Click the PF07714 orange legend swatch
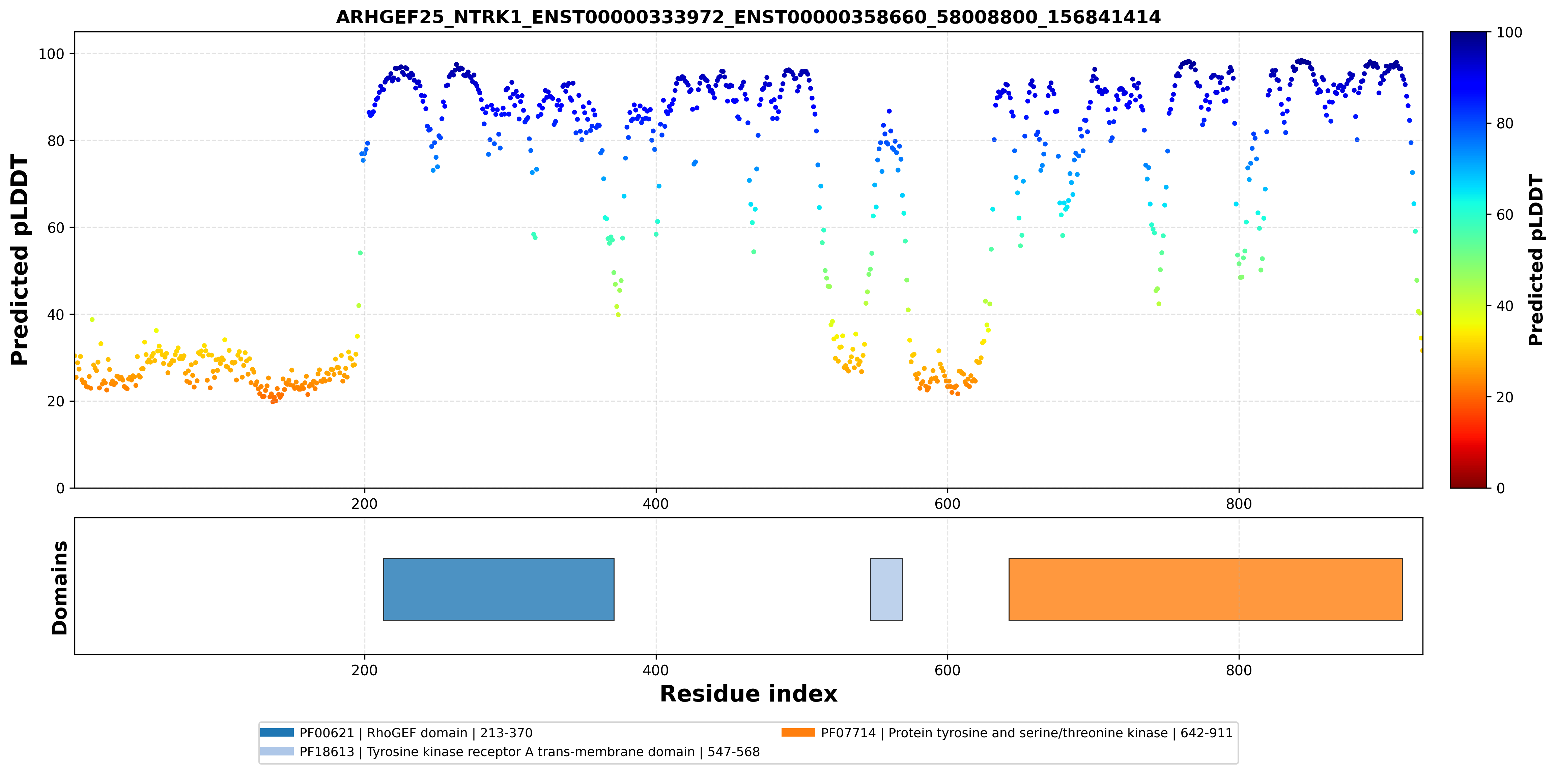Screen dimensions: 1556x774 tap(798, 732)
